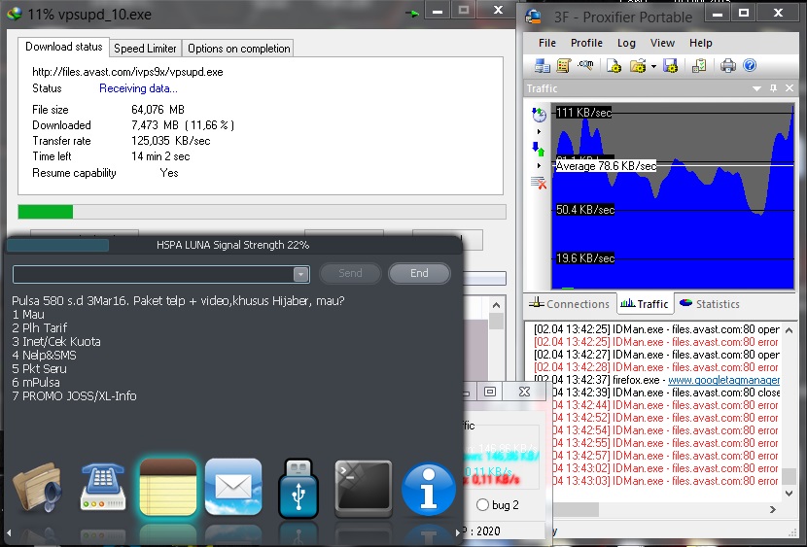
Task: Click the log horizontal scrollbar right arrow
Action: click(x=773, y=509)
